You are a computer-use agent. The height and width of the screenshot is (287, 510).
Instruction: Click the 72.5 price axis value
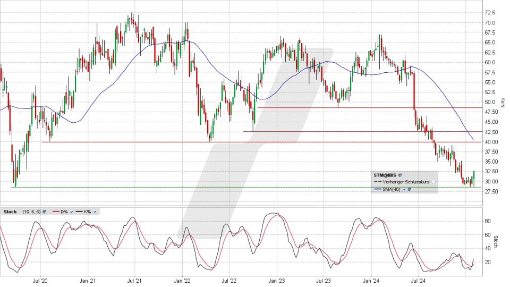(490, 13)
